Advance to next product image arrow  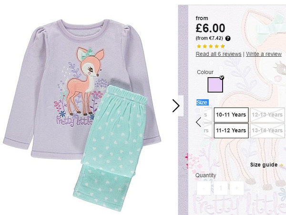point(176,105)
